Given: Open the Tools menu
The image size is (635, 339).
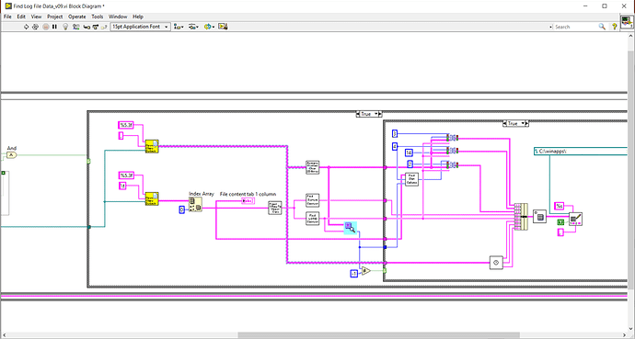Looking at the screenshot, I should tap(98, 17).
